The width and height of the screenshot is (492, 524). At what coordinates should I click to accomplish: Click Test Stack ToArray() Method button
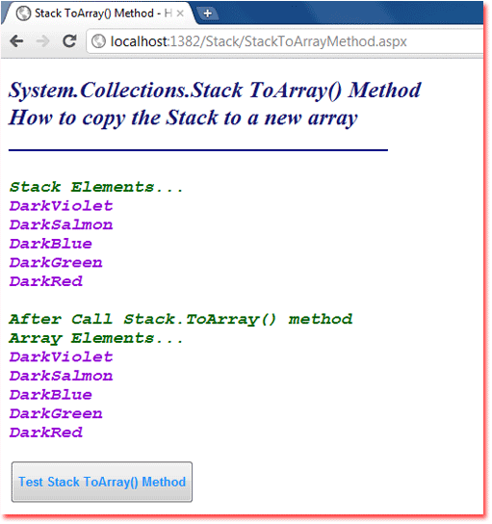(x=102, y=483)
